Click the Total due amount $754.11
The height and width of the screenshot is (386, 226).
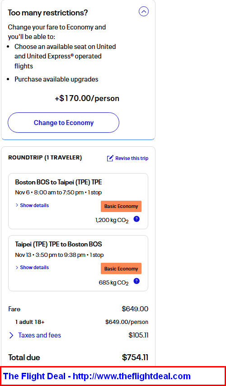[135, 357]
